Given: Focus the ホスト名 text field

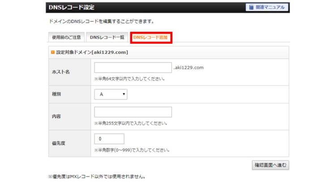Looking at the screenshot, I should tap(133, 67).
